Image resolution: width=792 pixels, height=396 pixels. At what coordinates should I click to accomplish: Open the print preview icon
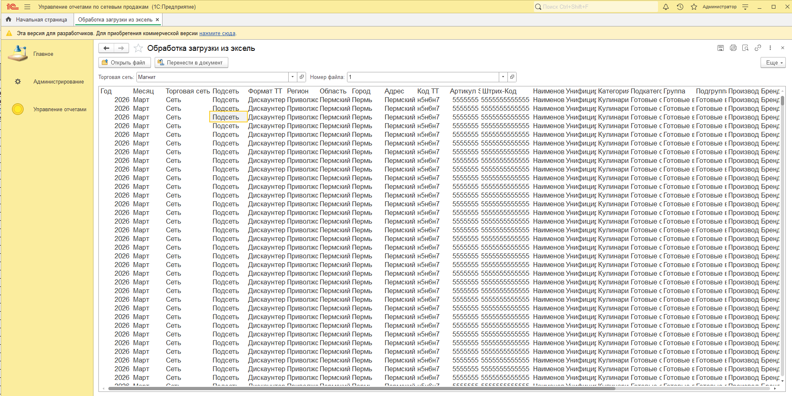745,48
